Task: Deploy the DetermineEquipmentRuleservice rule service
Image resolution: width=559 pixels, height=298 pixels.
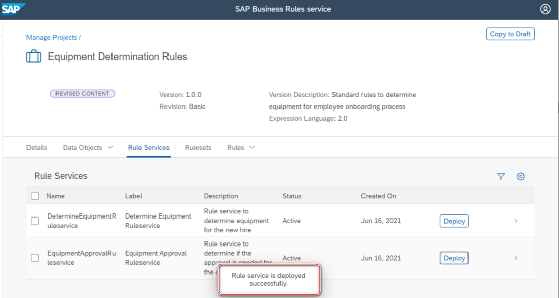Action: (454, 221)
